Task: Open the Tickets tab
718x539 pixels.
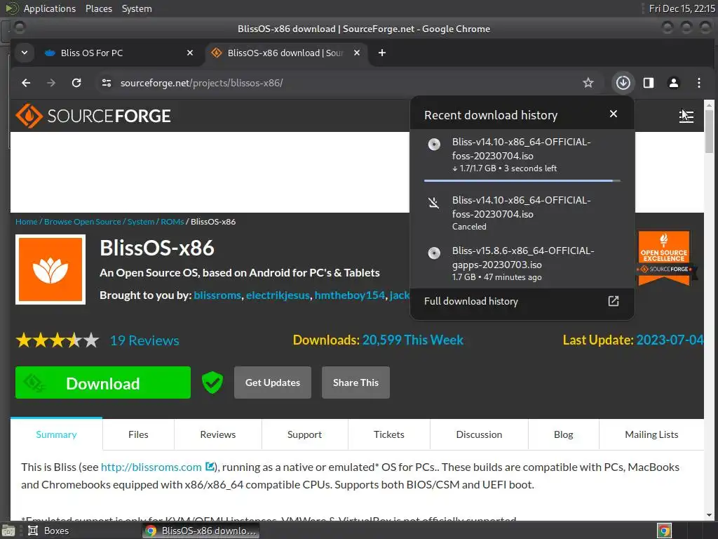Action: click(388, 434)
